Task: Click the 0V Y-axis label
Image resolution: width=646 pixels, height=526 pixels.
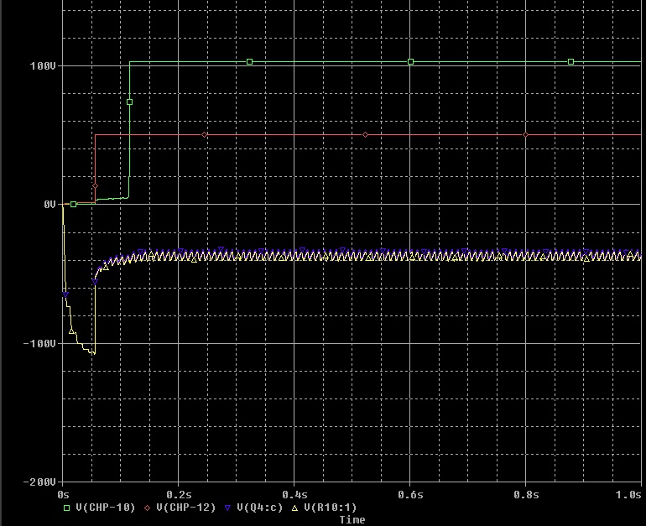Action: tap(49, 205)
